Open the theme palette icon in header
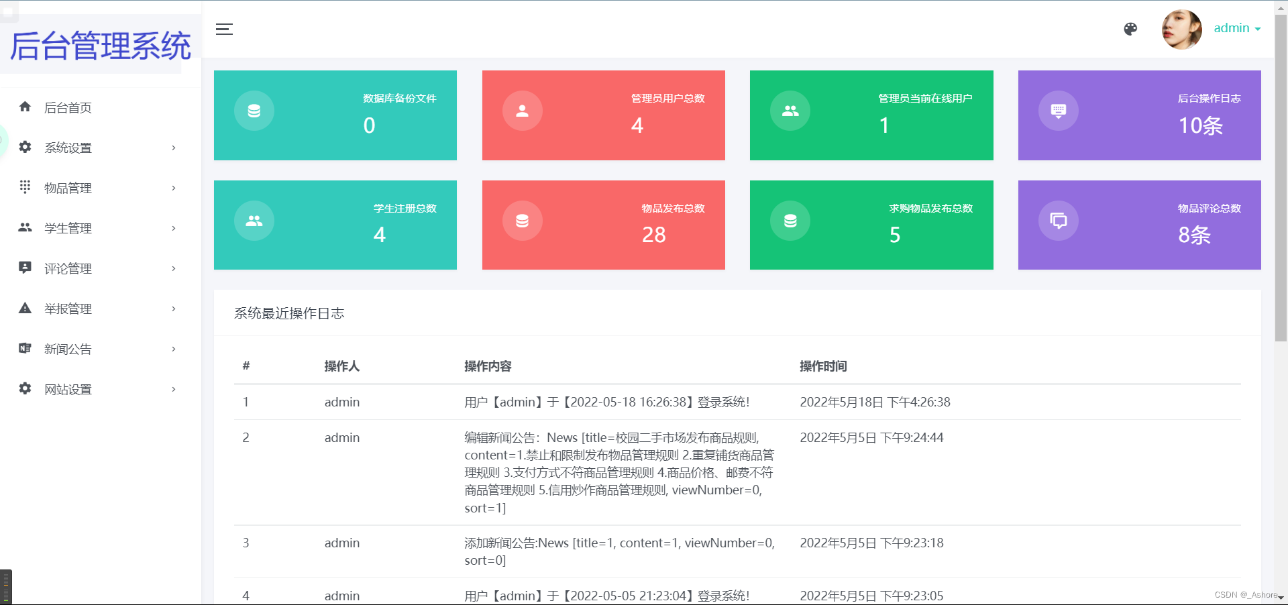Screen dimensions: 1288x605 click(1130, 29)
